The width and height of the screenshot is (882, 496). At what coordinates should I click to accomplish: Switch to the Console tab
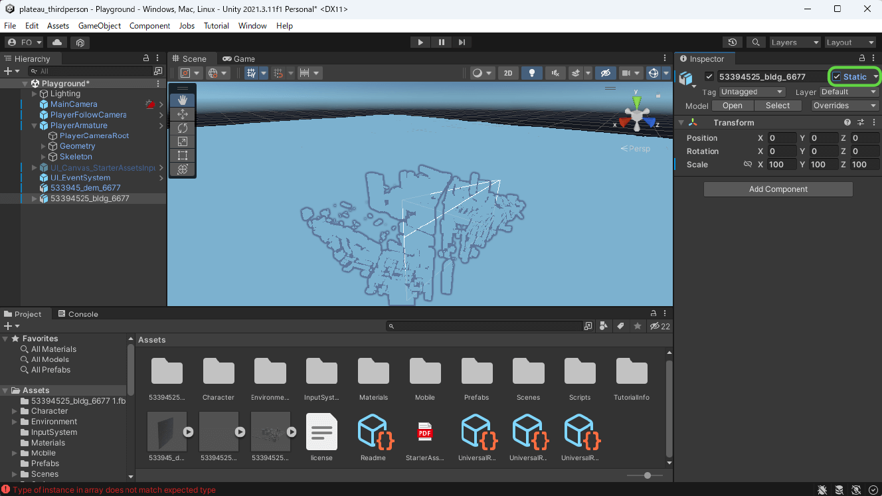(x=78, y=314)
